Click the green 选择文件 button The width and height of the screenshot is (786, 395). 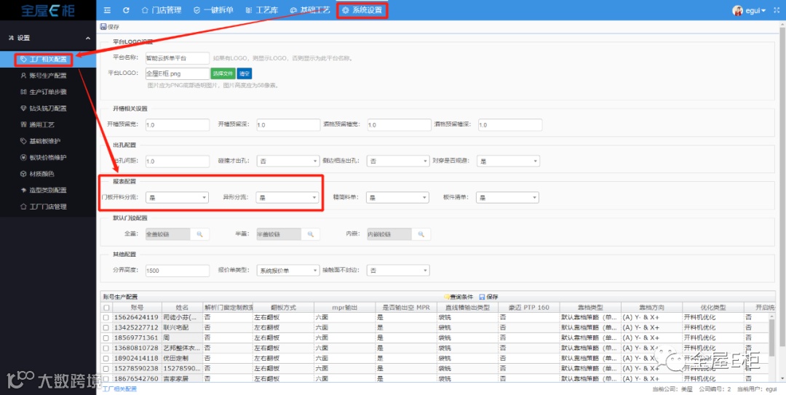[x=223, y=73]
